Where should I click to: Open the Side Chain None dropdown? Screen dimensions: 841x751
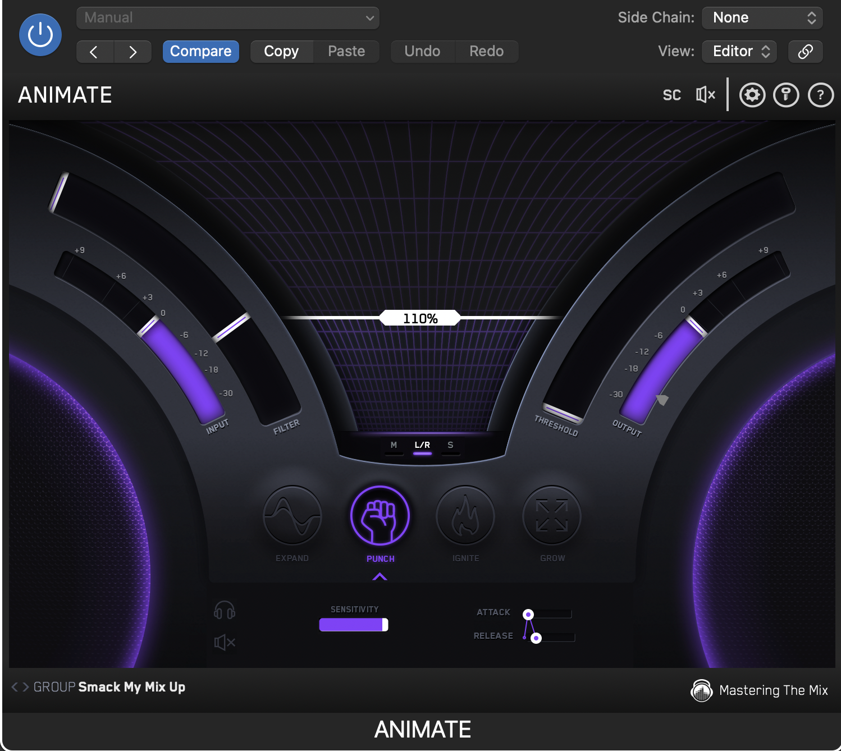click(x=762, y=18)
